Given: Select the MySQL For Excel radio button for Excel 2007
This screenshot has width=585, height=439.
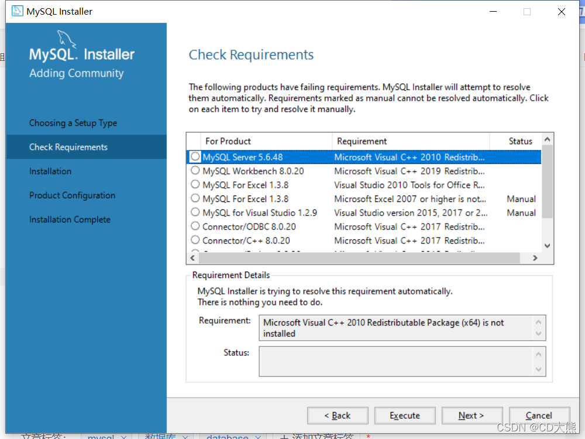Looking at the screenshot, I should coord(195,198).
